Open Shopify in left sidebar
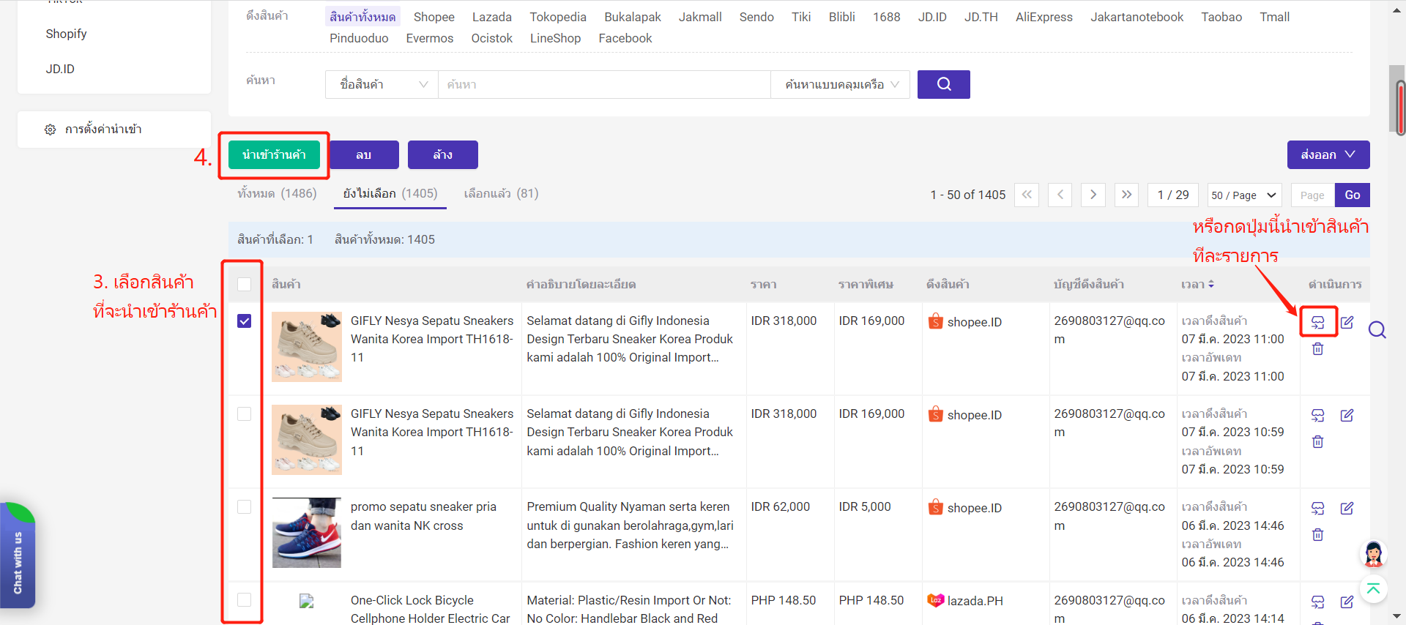 [x=66, y=34]
